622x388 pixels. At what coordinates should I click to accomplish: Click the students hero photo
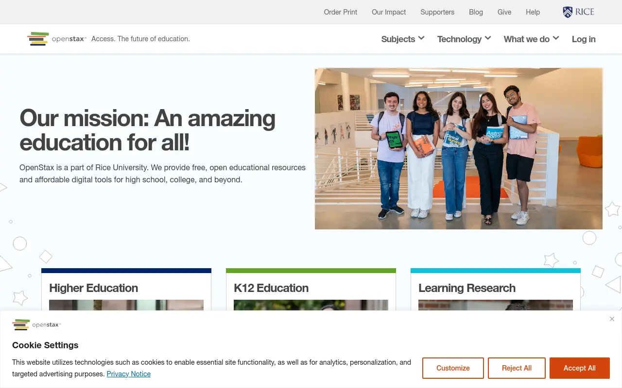(x=458, y=148)
